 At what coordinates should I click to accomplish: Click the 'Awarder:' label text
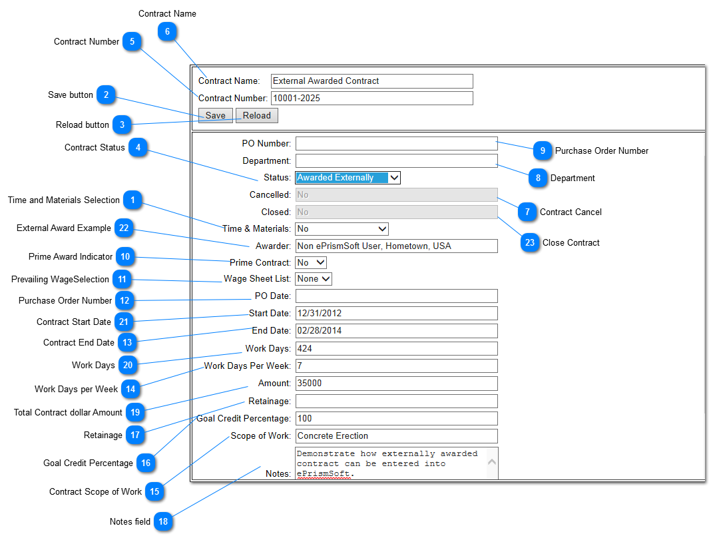273,246
